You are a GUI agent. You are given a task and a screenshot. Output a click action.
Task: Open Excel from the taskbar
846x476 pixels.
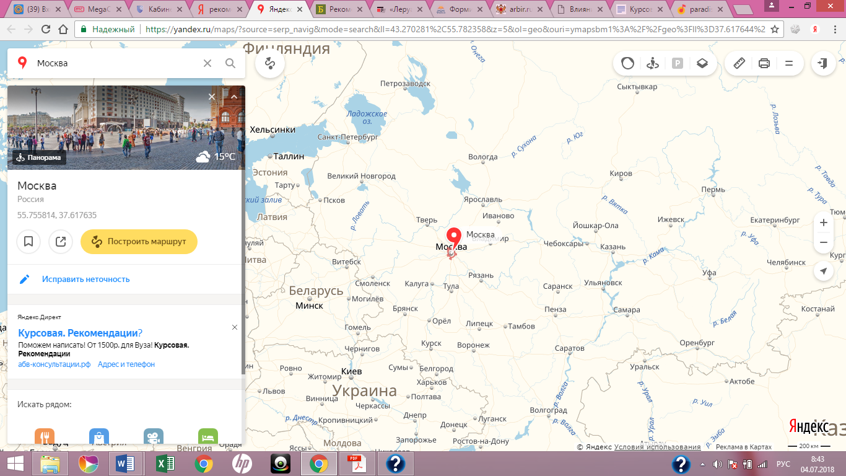point(164,464)
